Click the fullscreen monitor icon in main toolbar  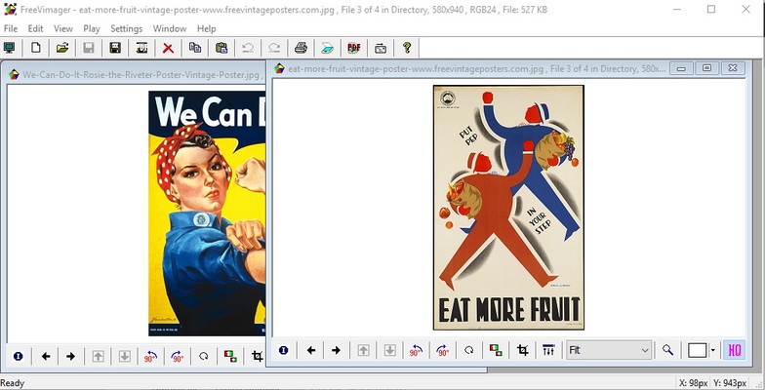coord(10,48)
